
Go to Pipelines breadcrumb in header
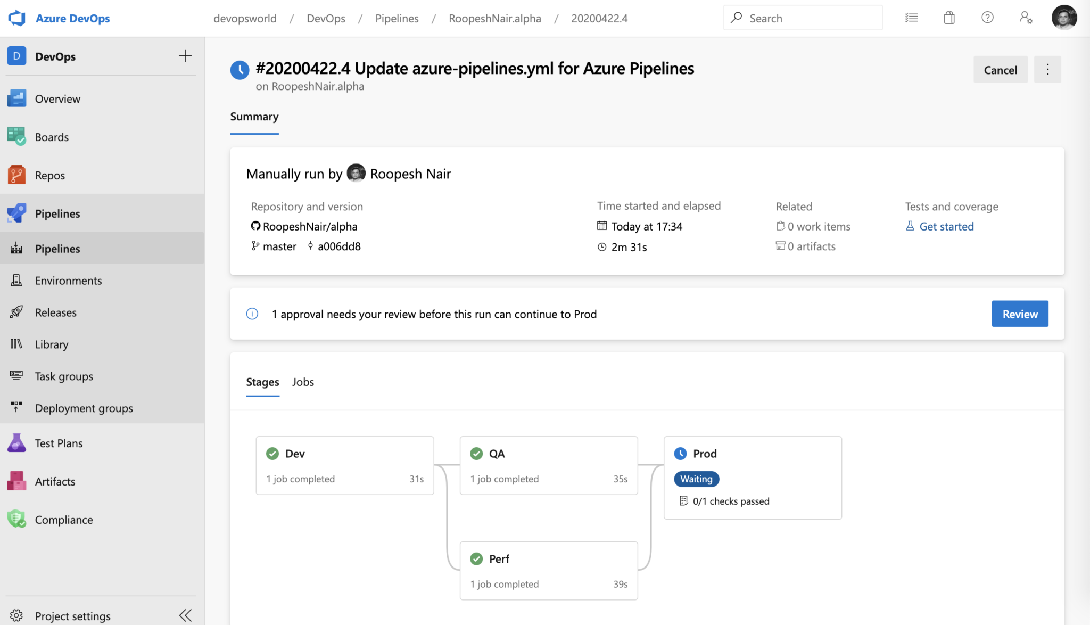[x=397, y=18]
